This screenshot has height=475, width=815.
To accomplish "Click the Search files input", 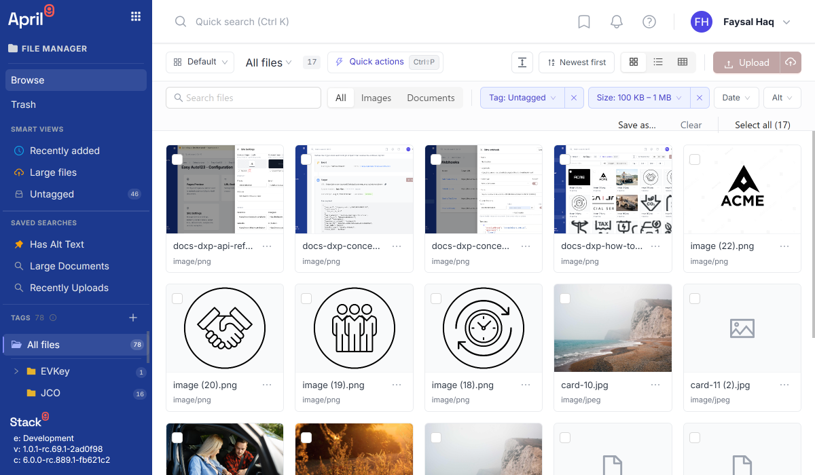I will tap(243, 98).
